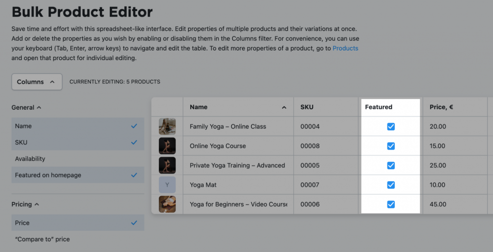Image resolution: width=493 pixels, height=252 pixels.
Task: Click the Private Yoga Training thumbnail
Action: pyautogui.click(x=167, y=165)
